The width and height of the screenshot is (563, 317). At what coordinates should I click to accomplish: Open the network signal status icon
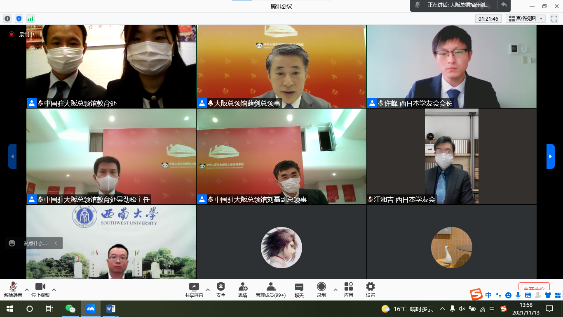[x=30, y=19]
